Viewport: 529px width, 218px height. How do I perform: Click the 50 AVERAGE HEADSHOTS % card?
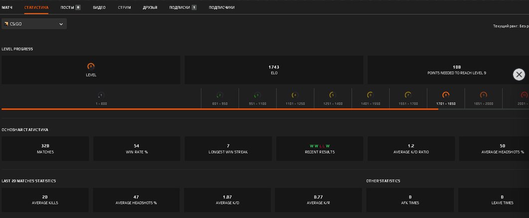click(x=494, y=148)
